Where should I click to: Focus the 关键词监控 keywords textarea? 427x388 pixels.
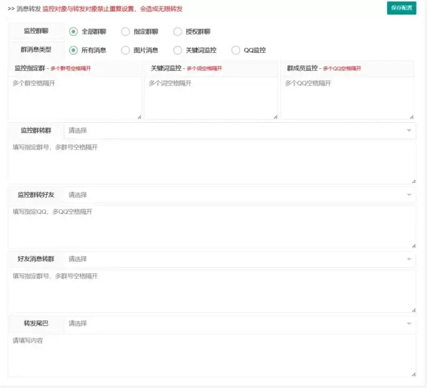(211, 98)
